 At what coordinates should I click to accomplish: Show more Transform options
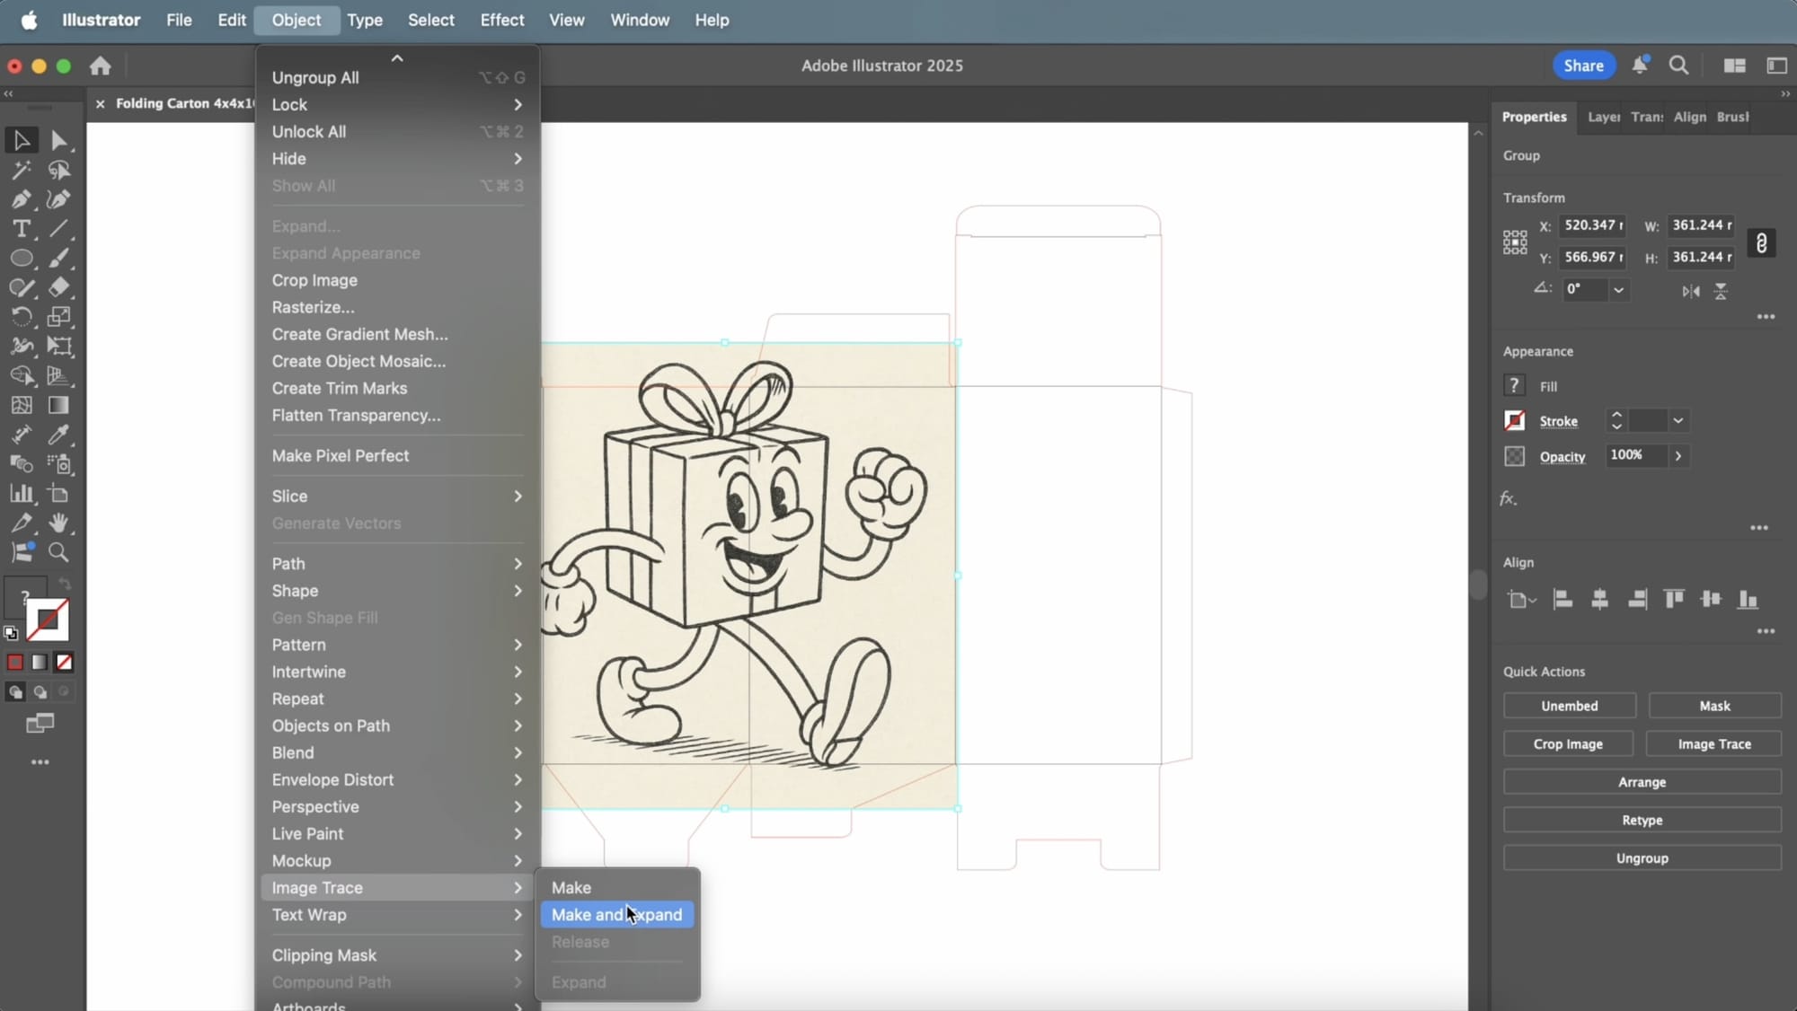(x=1766, y=317)
